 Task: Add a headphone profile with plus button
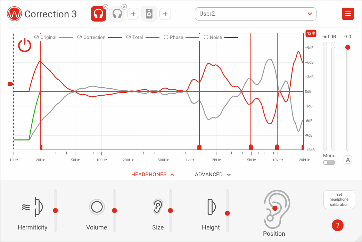[133, 14]
